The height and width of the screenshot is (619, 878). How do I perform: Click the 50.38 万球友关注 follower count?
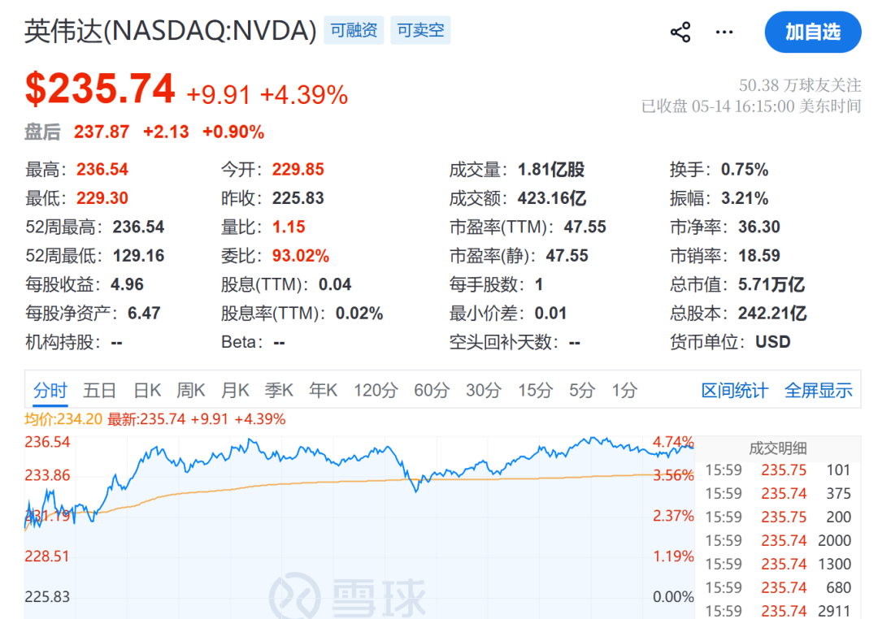(x=800, y=85)
